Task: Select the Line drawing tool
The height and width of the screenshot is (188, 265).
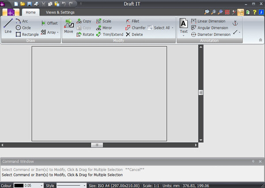Action: [x=8, y=26]
